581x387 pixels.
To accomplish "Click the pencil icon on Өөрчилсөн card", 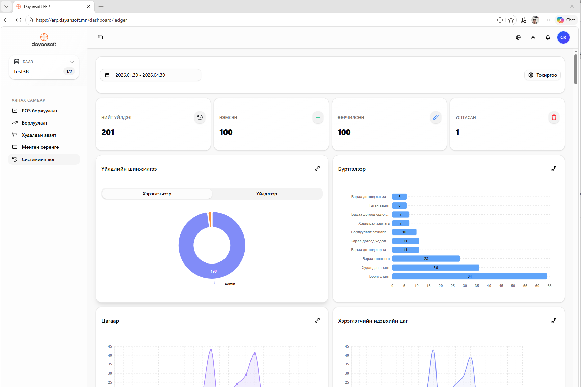I will click(436, 117).
